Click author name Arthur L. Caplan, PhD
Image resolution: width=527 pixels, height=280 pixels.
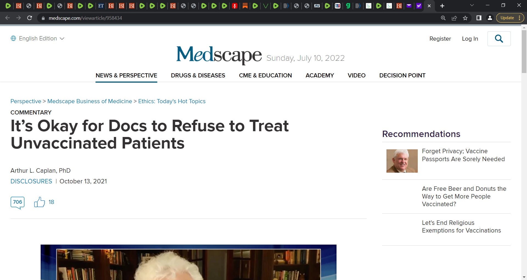(x=41, y=171)
